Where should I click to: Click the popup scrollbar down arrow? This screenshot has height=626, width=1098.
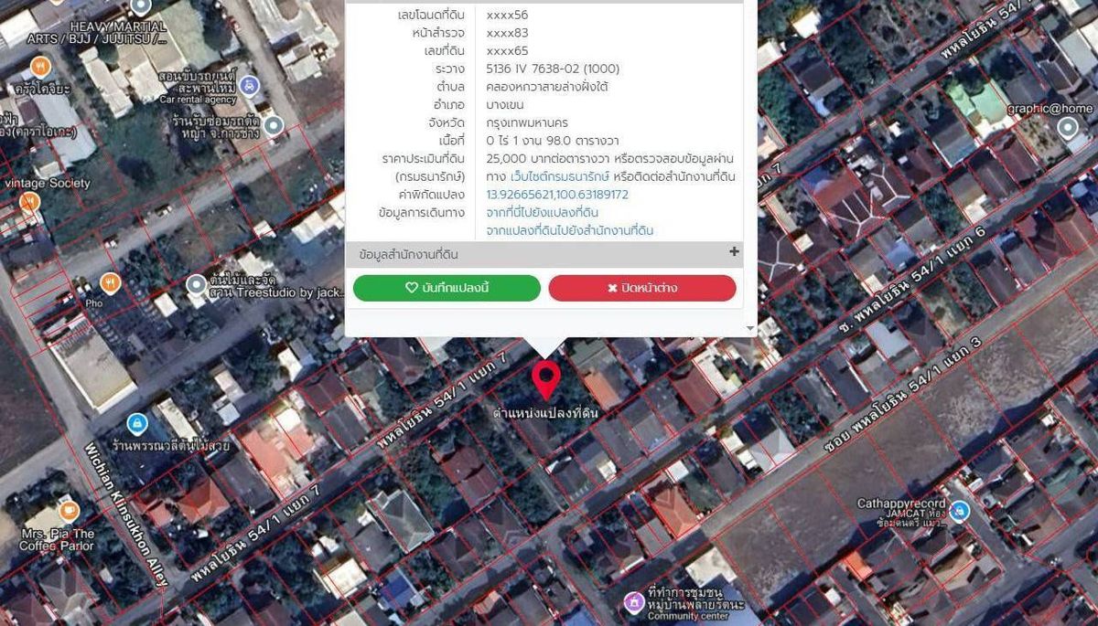click(x=750, y=328)
